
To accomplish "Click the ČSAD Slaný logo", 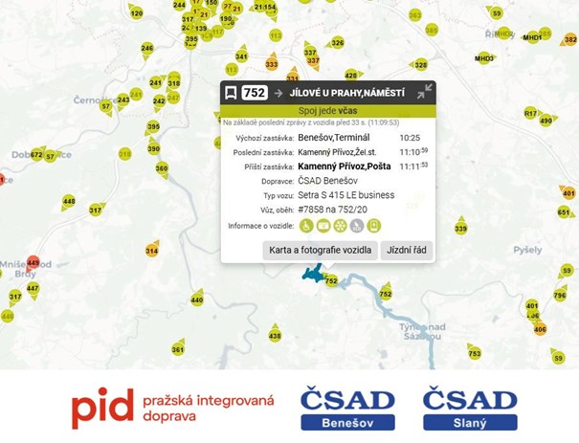I will (470, 409).
